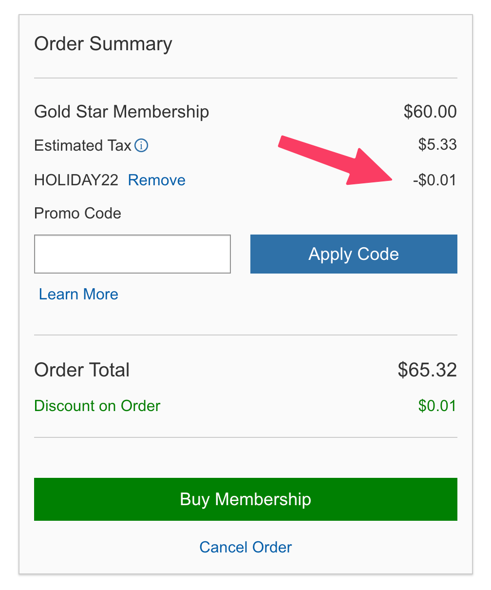This screenshot has width=491, height=590.
Task: Click the Estimated Tax info icon
Action: (141, 145)
